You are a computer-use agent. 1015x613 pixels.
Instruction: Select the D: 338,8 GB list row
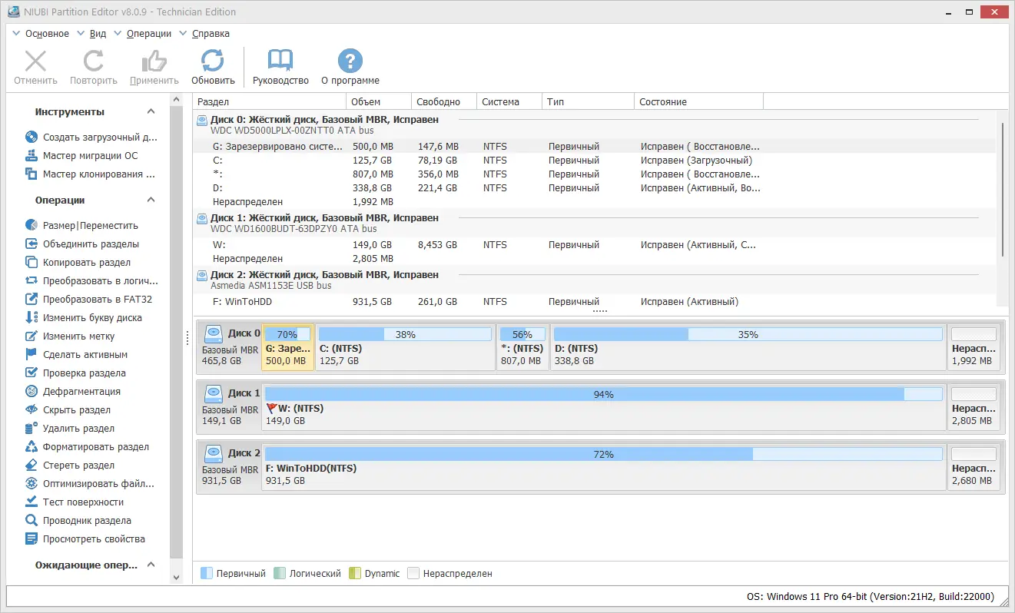[595, 188]
